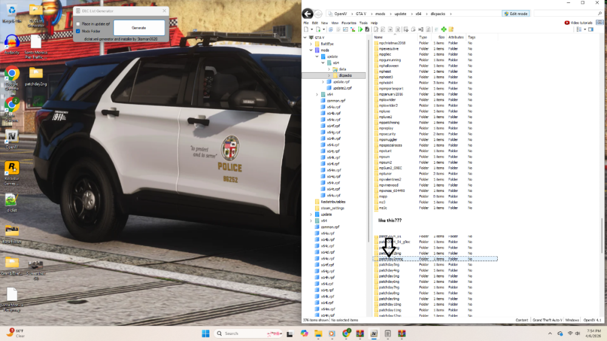Click the search magnifier icon in OpenIV

click(x=600, y=13)
